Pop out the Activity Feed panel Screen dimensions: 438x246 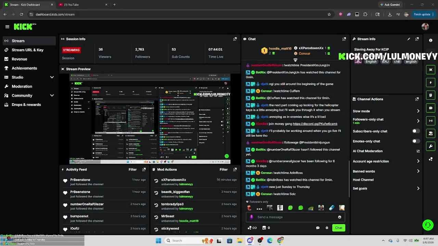[x=144, y=169]
